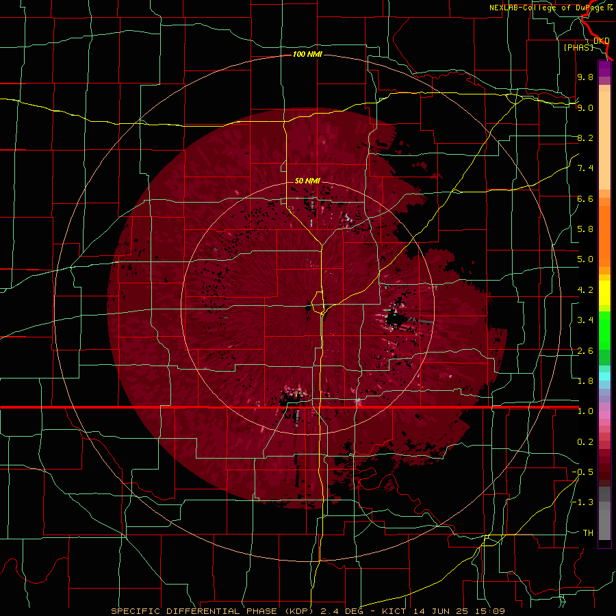Click the KICT 14 JUN 25 15:09 timestamp
This screenshot has height=616, width=616.
pos(443,611)
